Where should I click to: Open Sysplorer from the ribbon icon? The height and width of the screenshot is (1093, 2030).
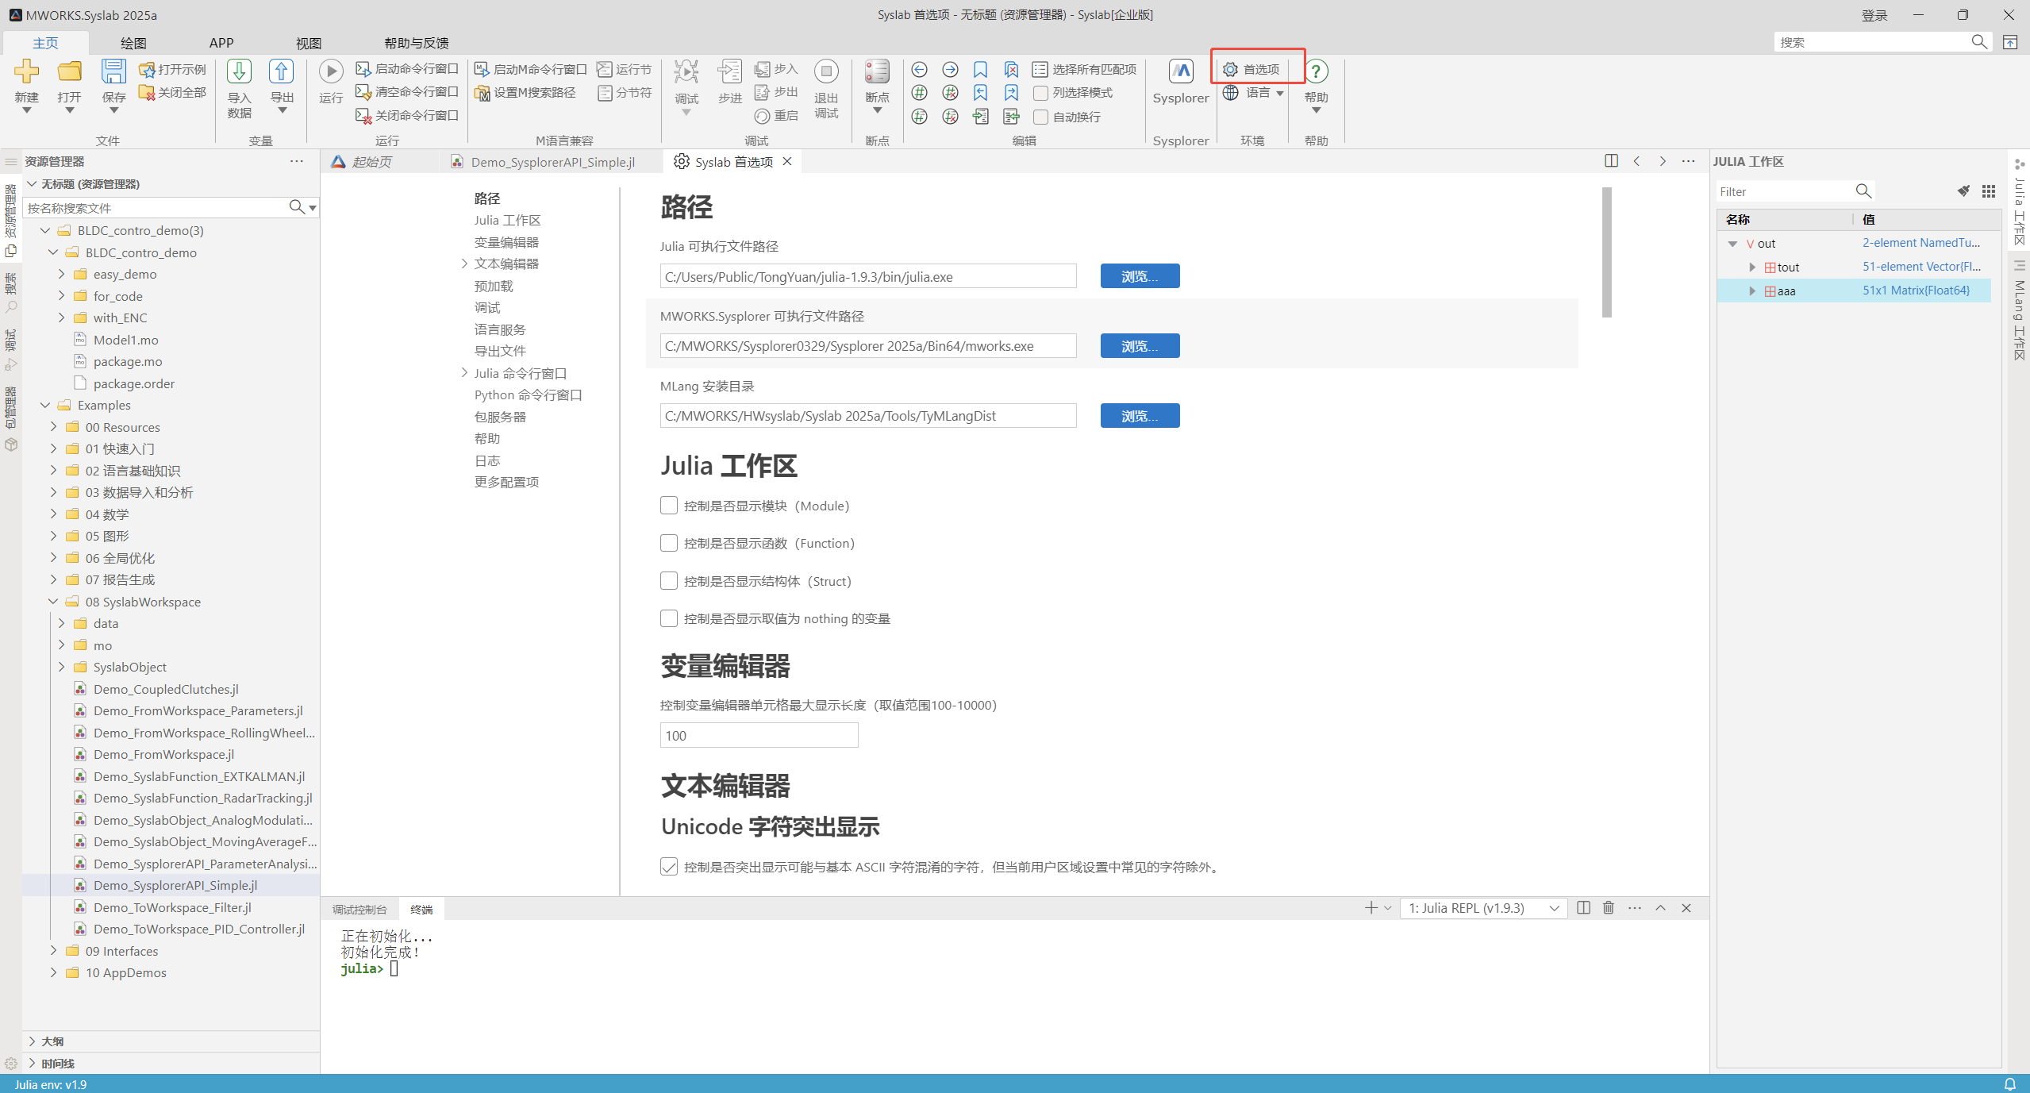click(1181, 71)
